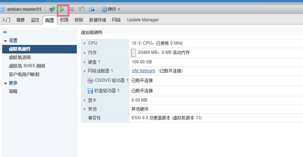
Task: Expand the 内存 memory row
Action: coord(85,53)
